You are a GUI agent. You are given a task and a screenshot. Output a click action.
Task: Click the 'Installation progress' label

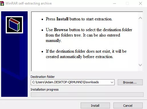[44, 89]
